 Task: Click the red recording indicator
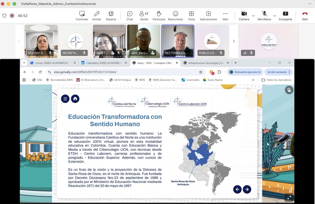pos(12,16)
